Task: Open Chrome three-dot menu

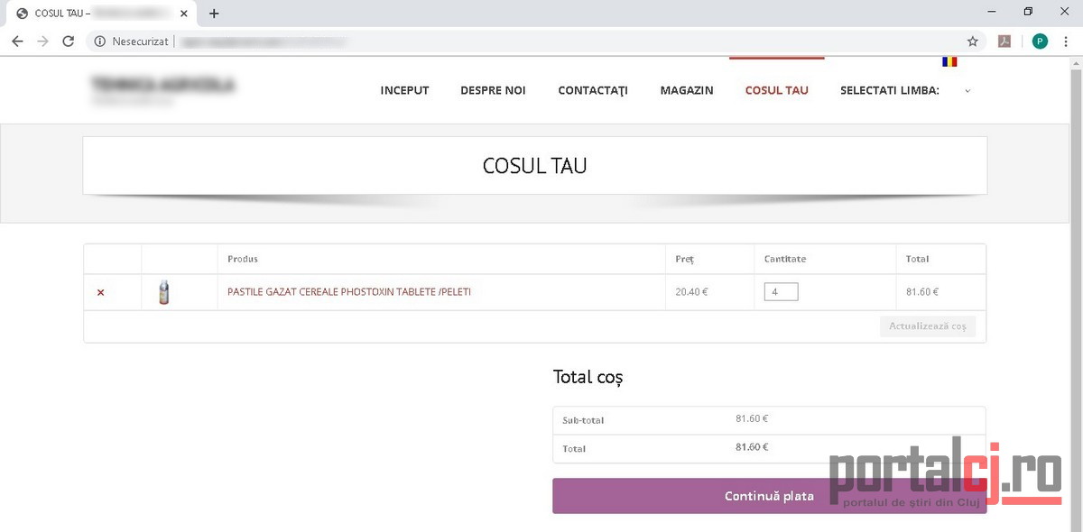Action: (x=1066, y=41)
